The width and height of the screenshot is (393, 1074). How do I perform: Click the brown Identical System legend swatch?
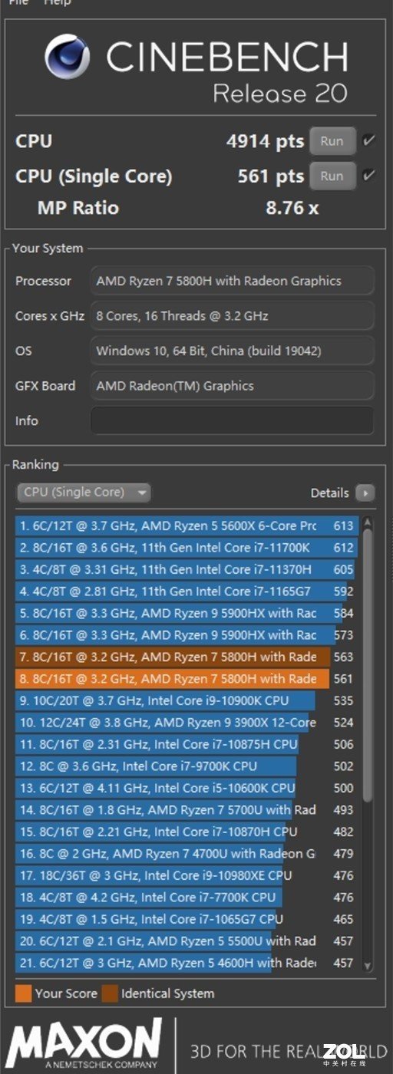(x=109, y=993)
